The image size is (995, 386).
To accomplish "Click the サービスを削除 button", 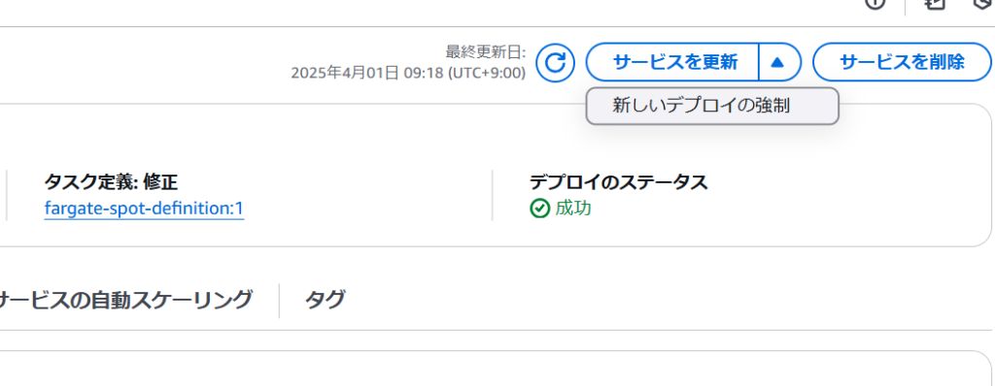I will [902, 62].
